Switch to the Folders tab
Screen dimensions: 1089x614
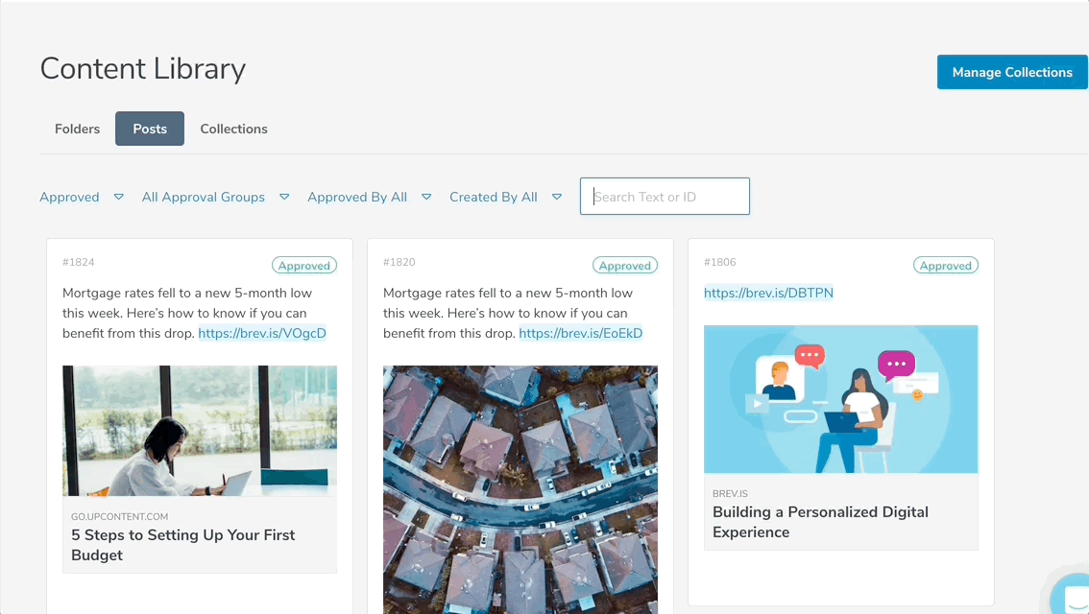[77, 130]
